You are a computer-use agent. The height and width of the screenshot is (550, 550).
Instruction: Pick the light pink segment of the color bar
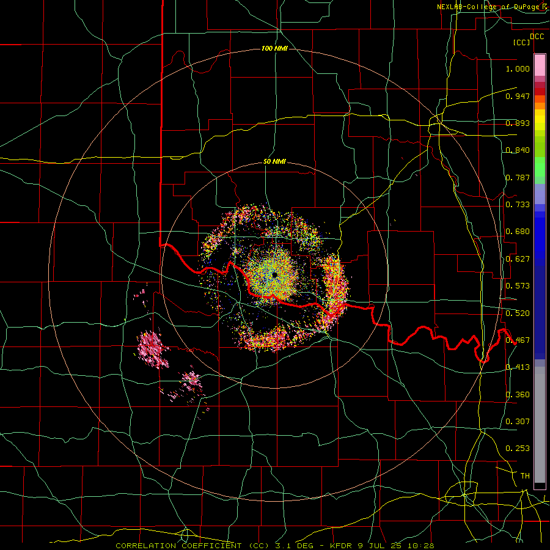[x=540, y=65]
